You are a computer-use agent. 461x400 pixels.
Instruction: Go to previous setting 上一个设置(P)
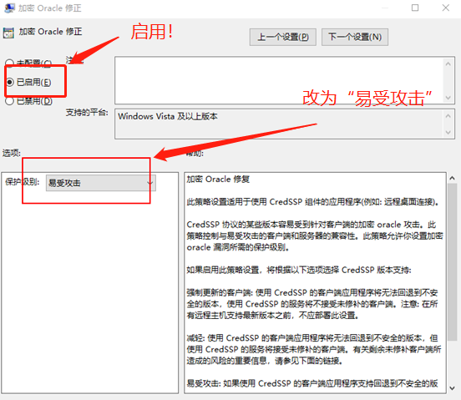point(283,37)
